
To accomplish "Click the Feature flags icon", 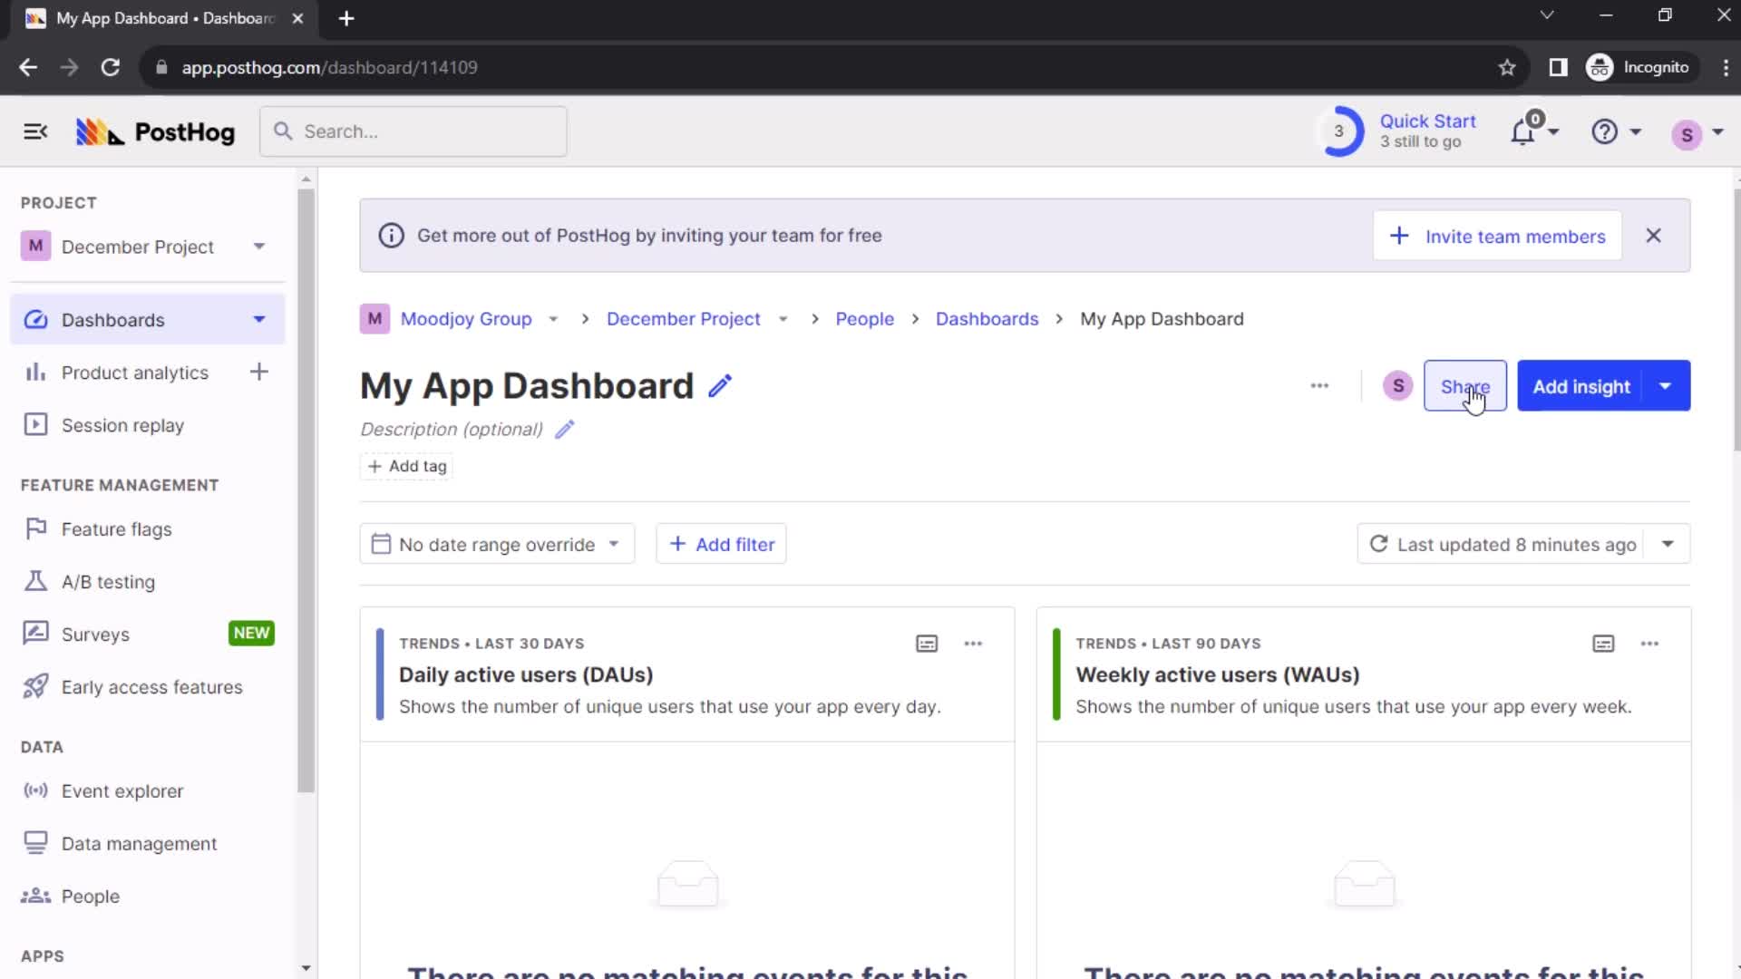I will [x=36, y=528].
